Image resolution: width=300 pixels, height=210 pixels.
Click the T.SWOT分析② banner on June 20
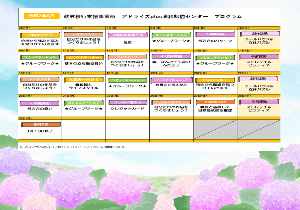point(215,80)
